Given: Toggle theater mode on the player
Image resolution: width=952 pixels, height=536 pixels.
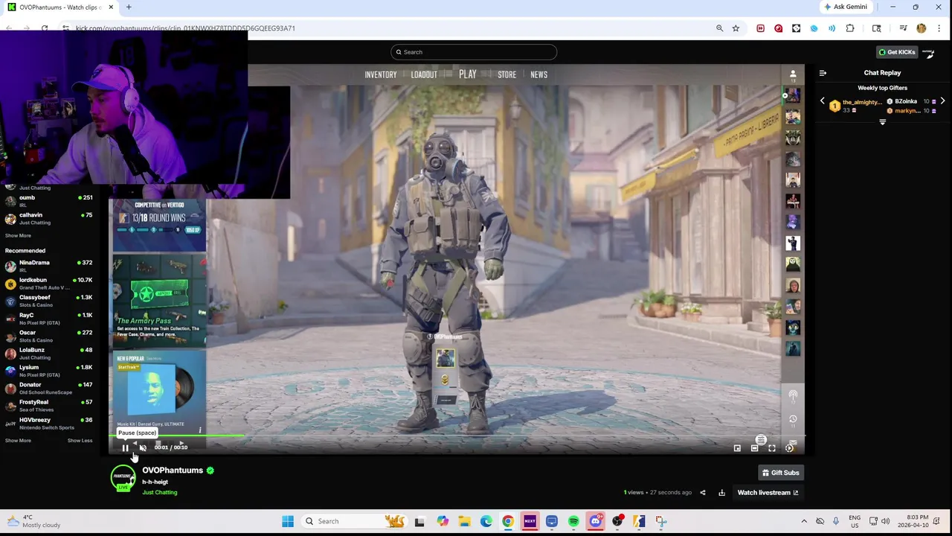Looking at the screenshot, I should pyautogui.click(x=754, y=448).
